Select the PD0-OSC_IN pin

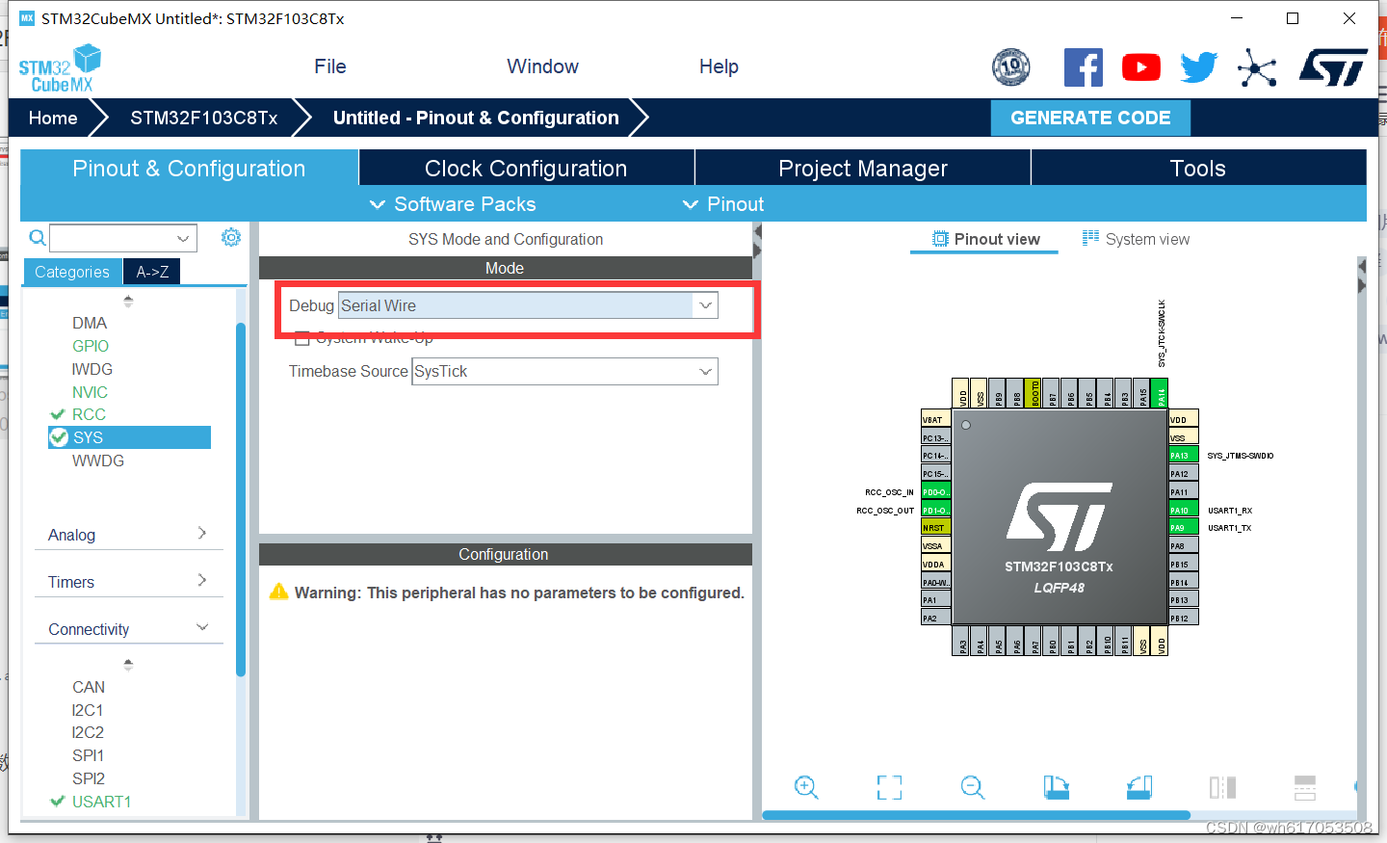(936, 491)
